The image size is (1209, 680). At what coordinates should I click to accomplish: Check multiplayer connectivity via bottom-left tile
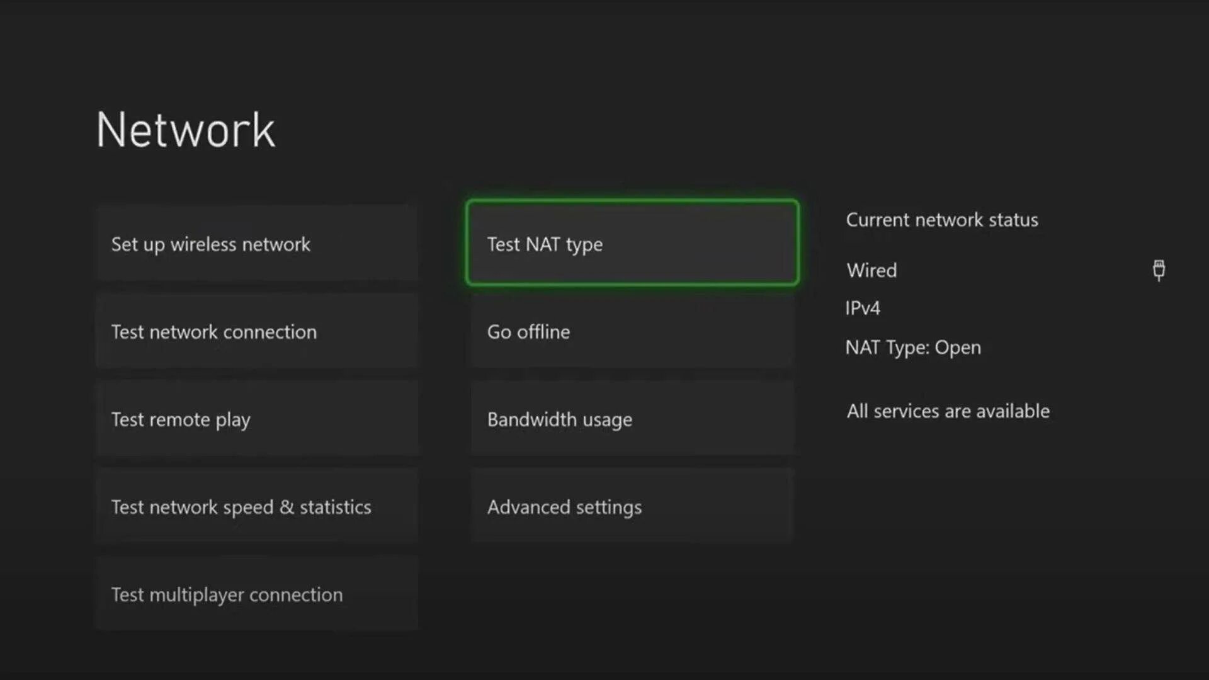257,594
